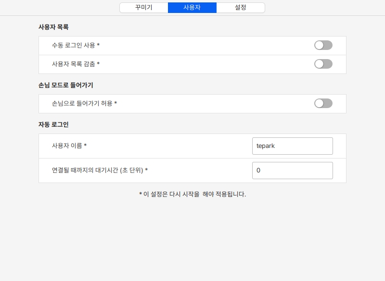Viewport: 385px width, 281px height.
Task: Click the 사용자 이름 label text
Action: [67, 146]
